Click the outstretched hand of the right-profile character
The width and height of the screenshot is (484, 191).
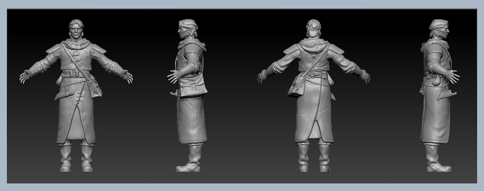tap(453, 76)
